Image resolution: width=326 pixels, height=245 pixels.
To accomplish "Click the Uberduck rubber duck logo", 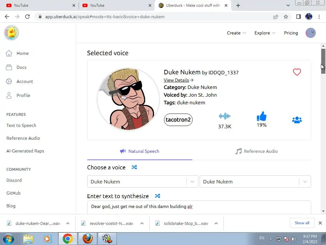I will click(12, 33).
